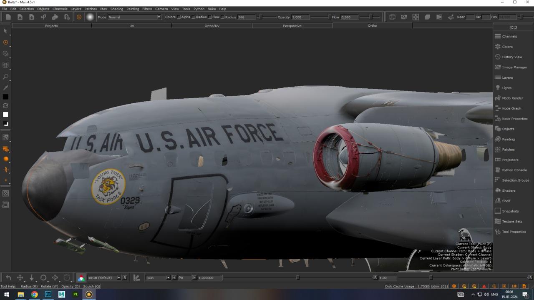Image resolution: width=534 pixels, height=300 pixels.
Task: Open Photoshop from the Windows taskbar
Action: click(48, 294)
